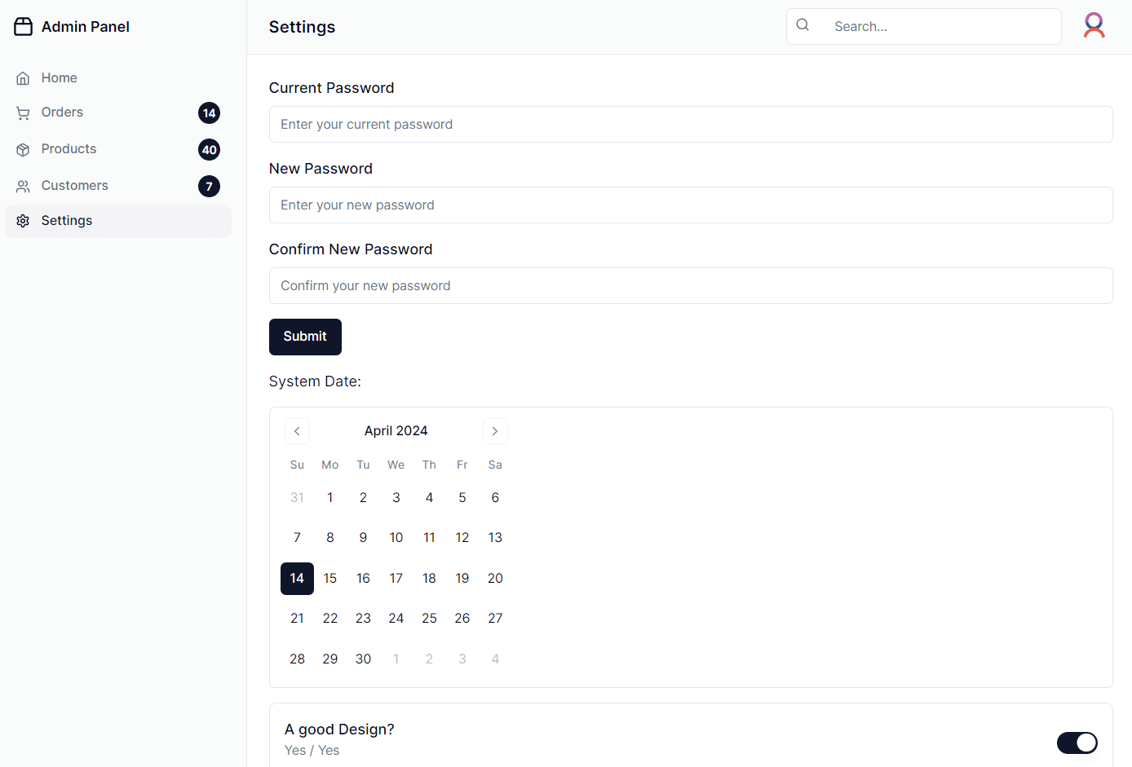Open the Orders menu item
1132x767 pixels.
pyautogui.click(x=118, y=112)
